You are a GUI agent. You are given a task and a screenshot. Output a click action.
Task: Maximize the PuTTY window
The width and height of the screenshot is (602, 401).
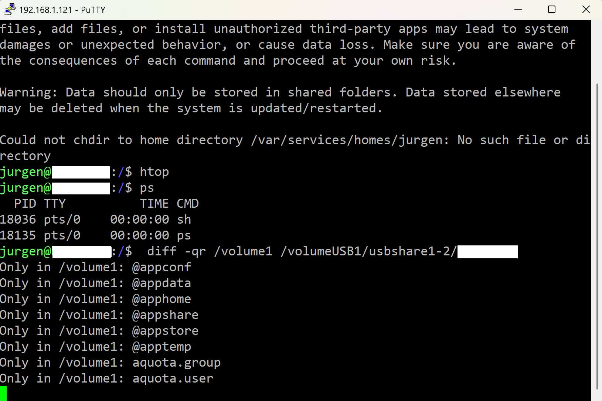(552, 10)
